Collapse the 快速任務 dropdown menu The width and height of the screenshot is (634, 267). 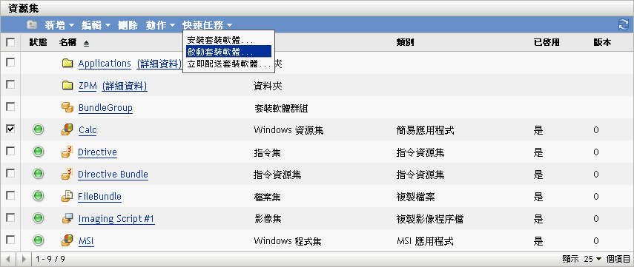tap(208, 25)
